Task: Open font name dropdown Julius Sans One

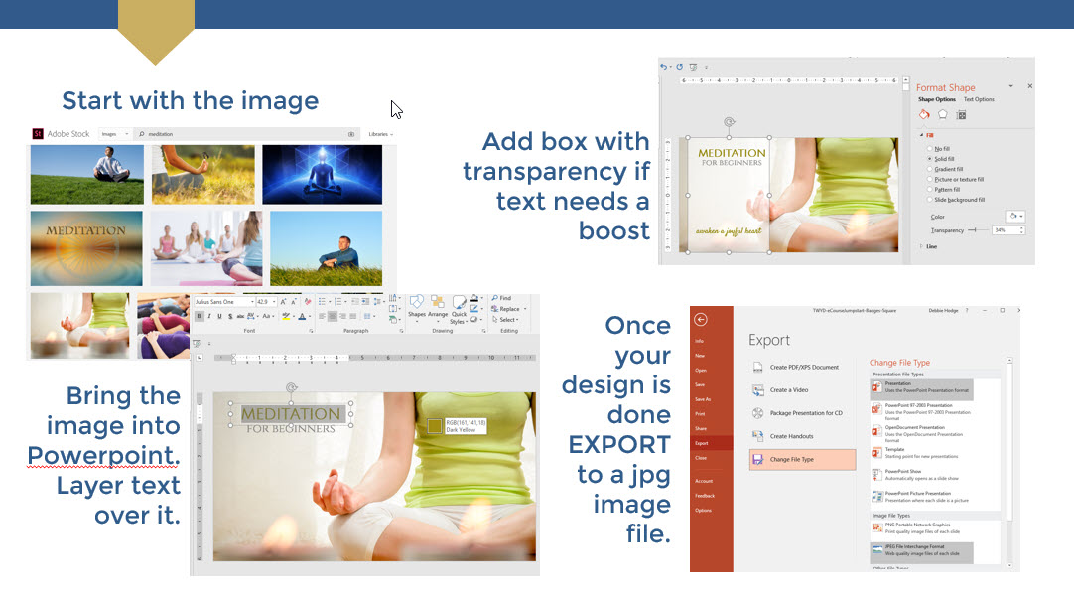Action: point(252,302)
